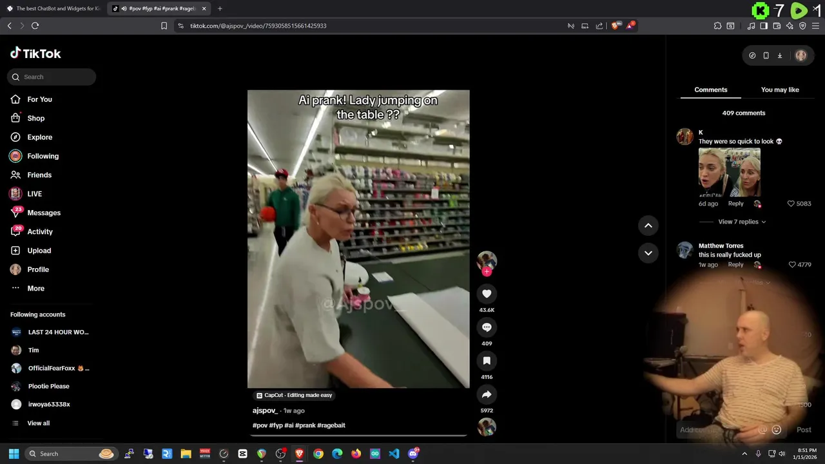Click the phone icon in TikTok header

click(766, 55)
